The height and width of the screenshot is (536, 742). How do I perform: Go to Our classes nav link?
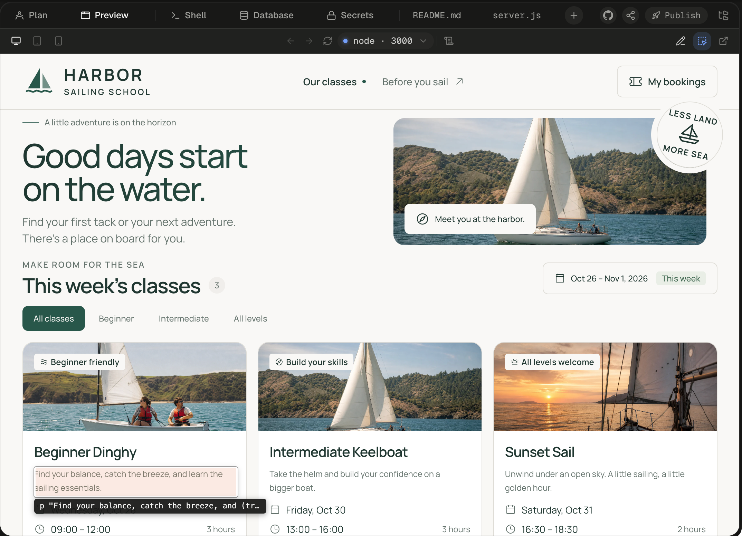(x=334, y=82)
